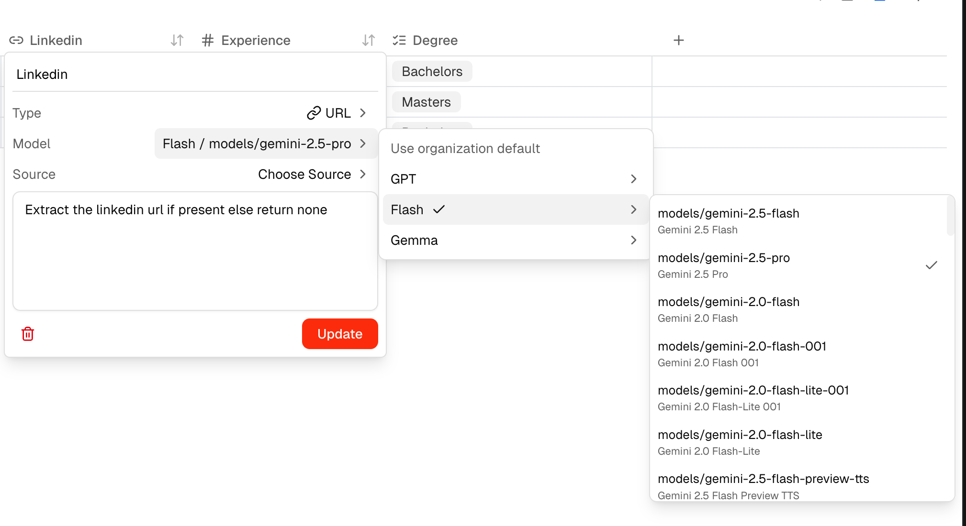Choose models/gemini-2.0-flash
Viewport: 966px width, 526px height.
[x=798, y=309]
